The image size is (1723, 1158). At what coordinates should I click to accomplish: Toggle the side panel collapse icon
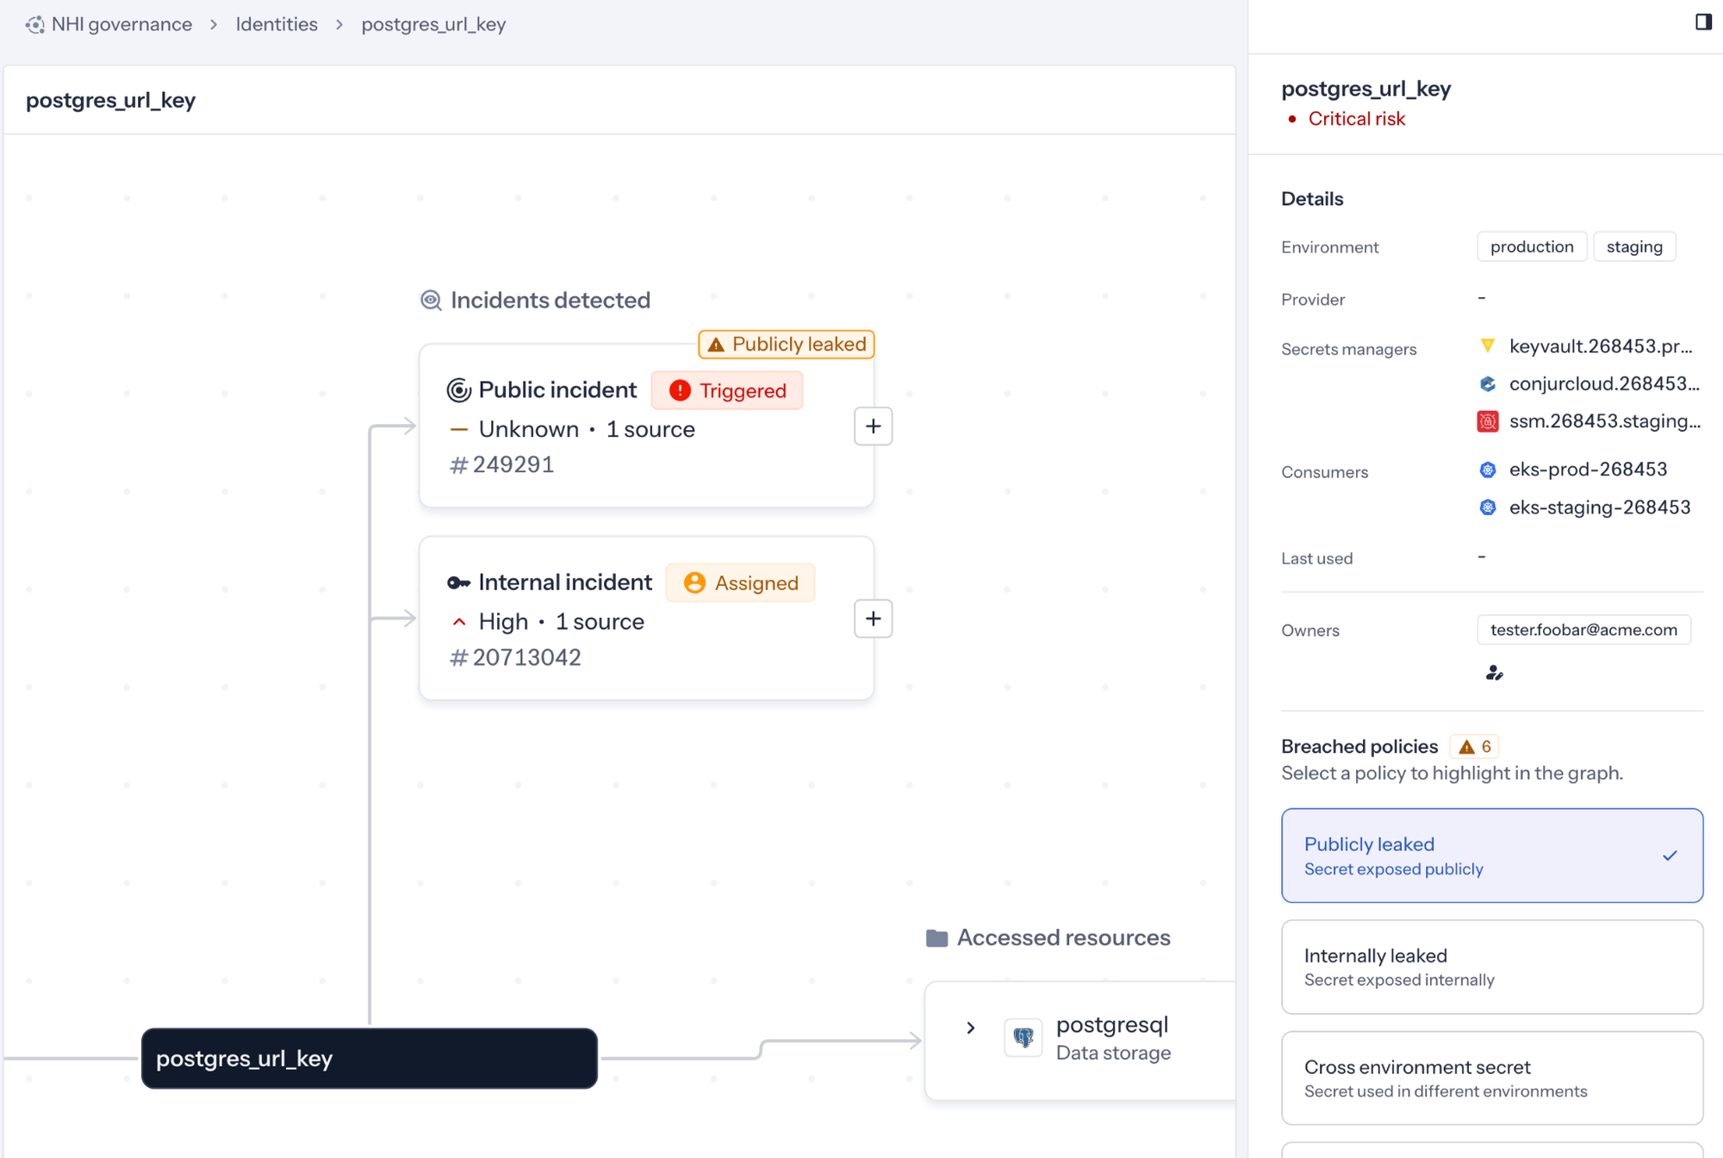pyautogui.click(x=1703, y=22)
